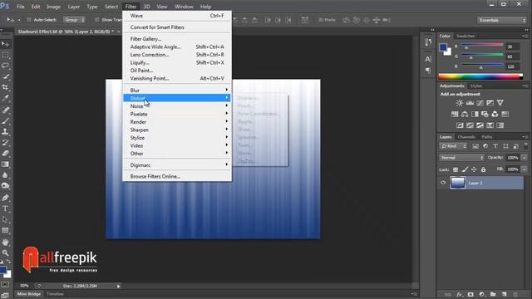532x299 pixels.
Task: Select the Dodge tool
Action: click(5, 186)
